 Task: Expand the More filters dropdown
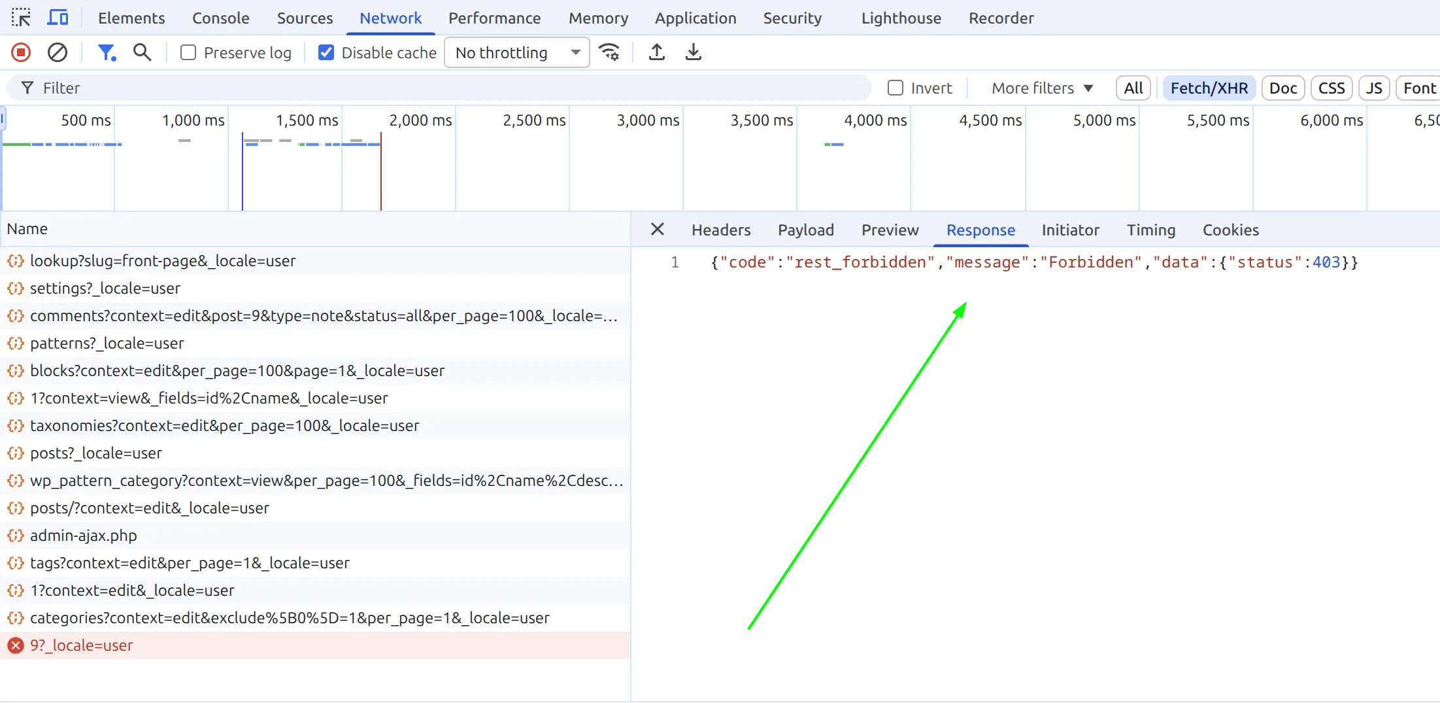[x=1042, y=88]
